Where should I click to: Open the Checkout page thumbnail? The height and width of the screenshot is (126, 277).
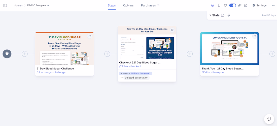147,43
